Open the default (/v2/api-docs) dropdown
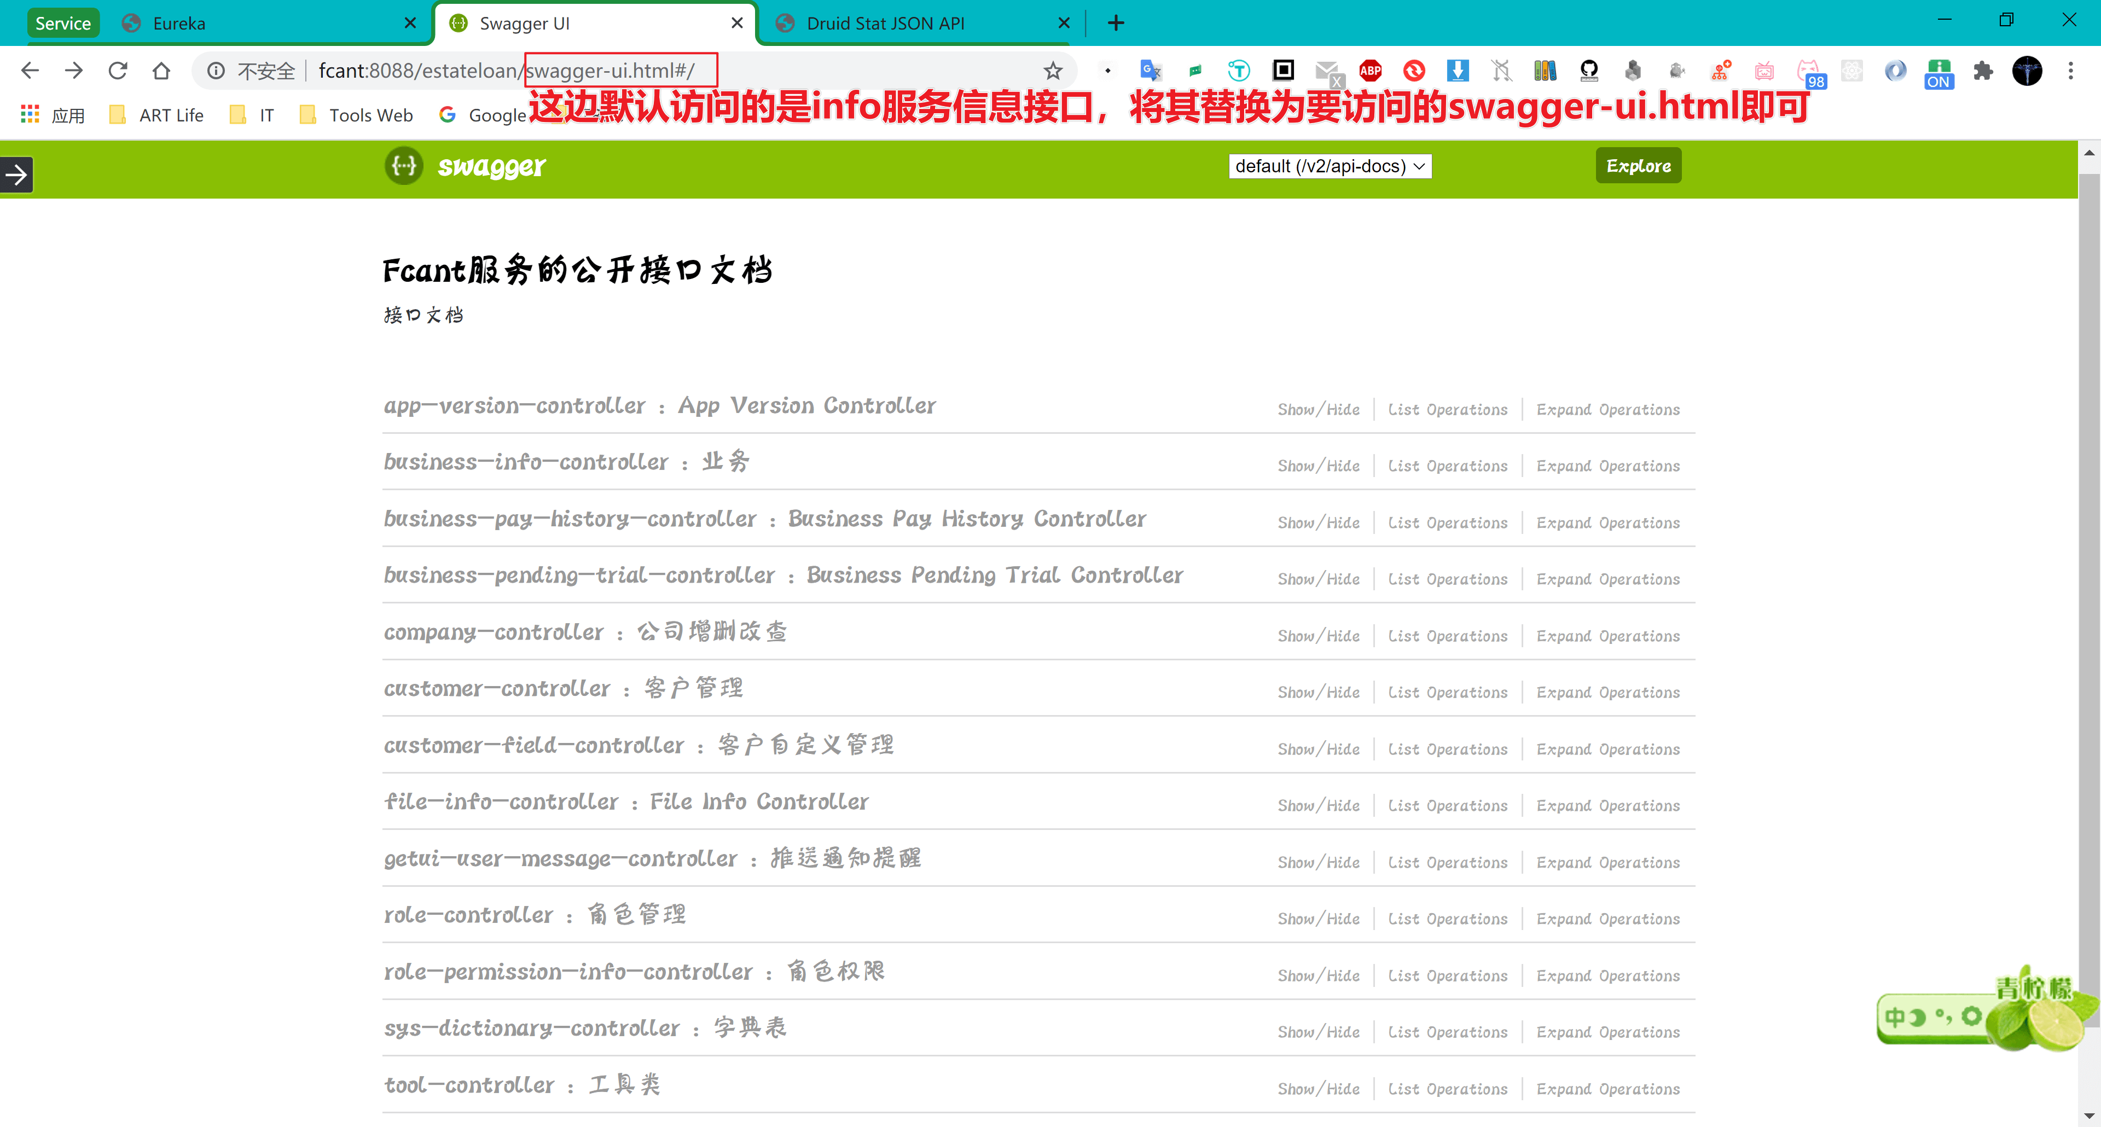Image resolution: width=2101 pixels, height=1127 pixels. (1330, 166)
